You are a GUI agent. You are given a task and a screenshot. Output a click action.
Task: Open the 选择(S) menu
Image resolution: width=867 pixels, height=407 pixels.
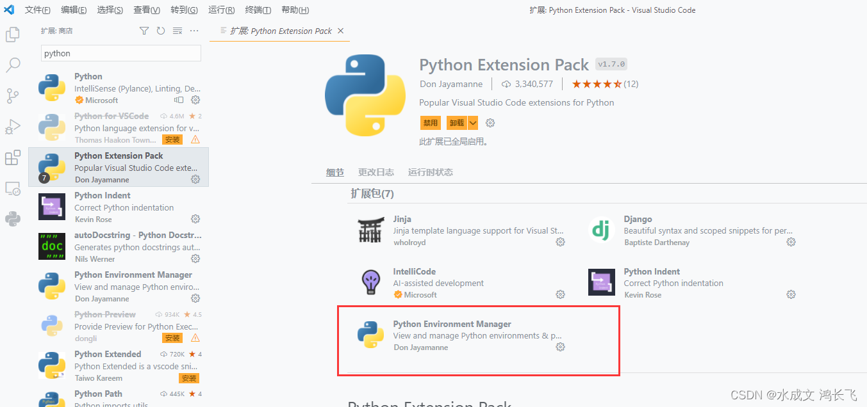point(110,10)
